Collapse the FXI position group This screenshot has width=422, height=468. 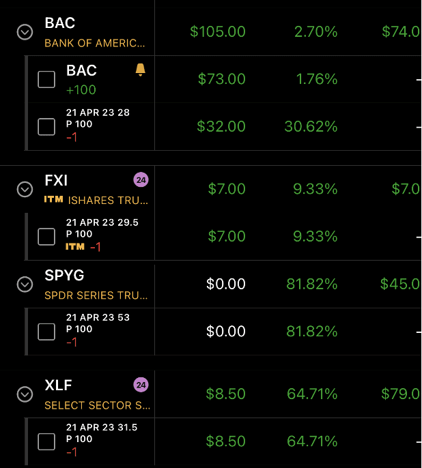pos(25,189)
